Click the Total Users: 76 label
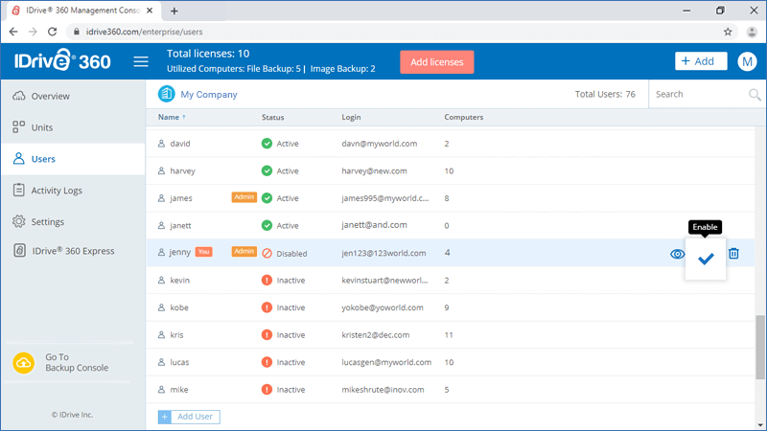767x431 pixels. point(605,94)
